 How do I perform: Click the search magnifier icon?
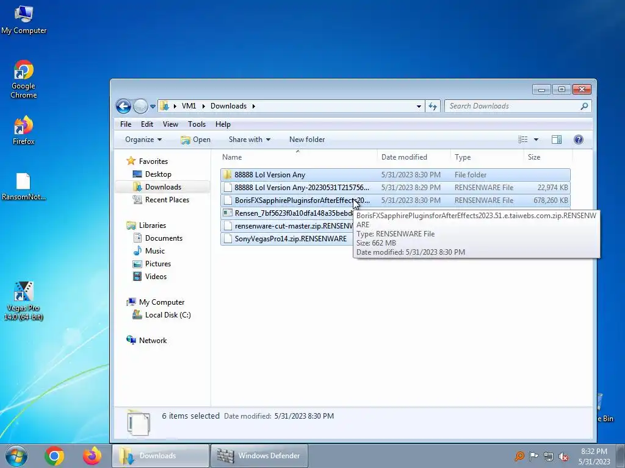coord(584,106)
